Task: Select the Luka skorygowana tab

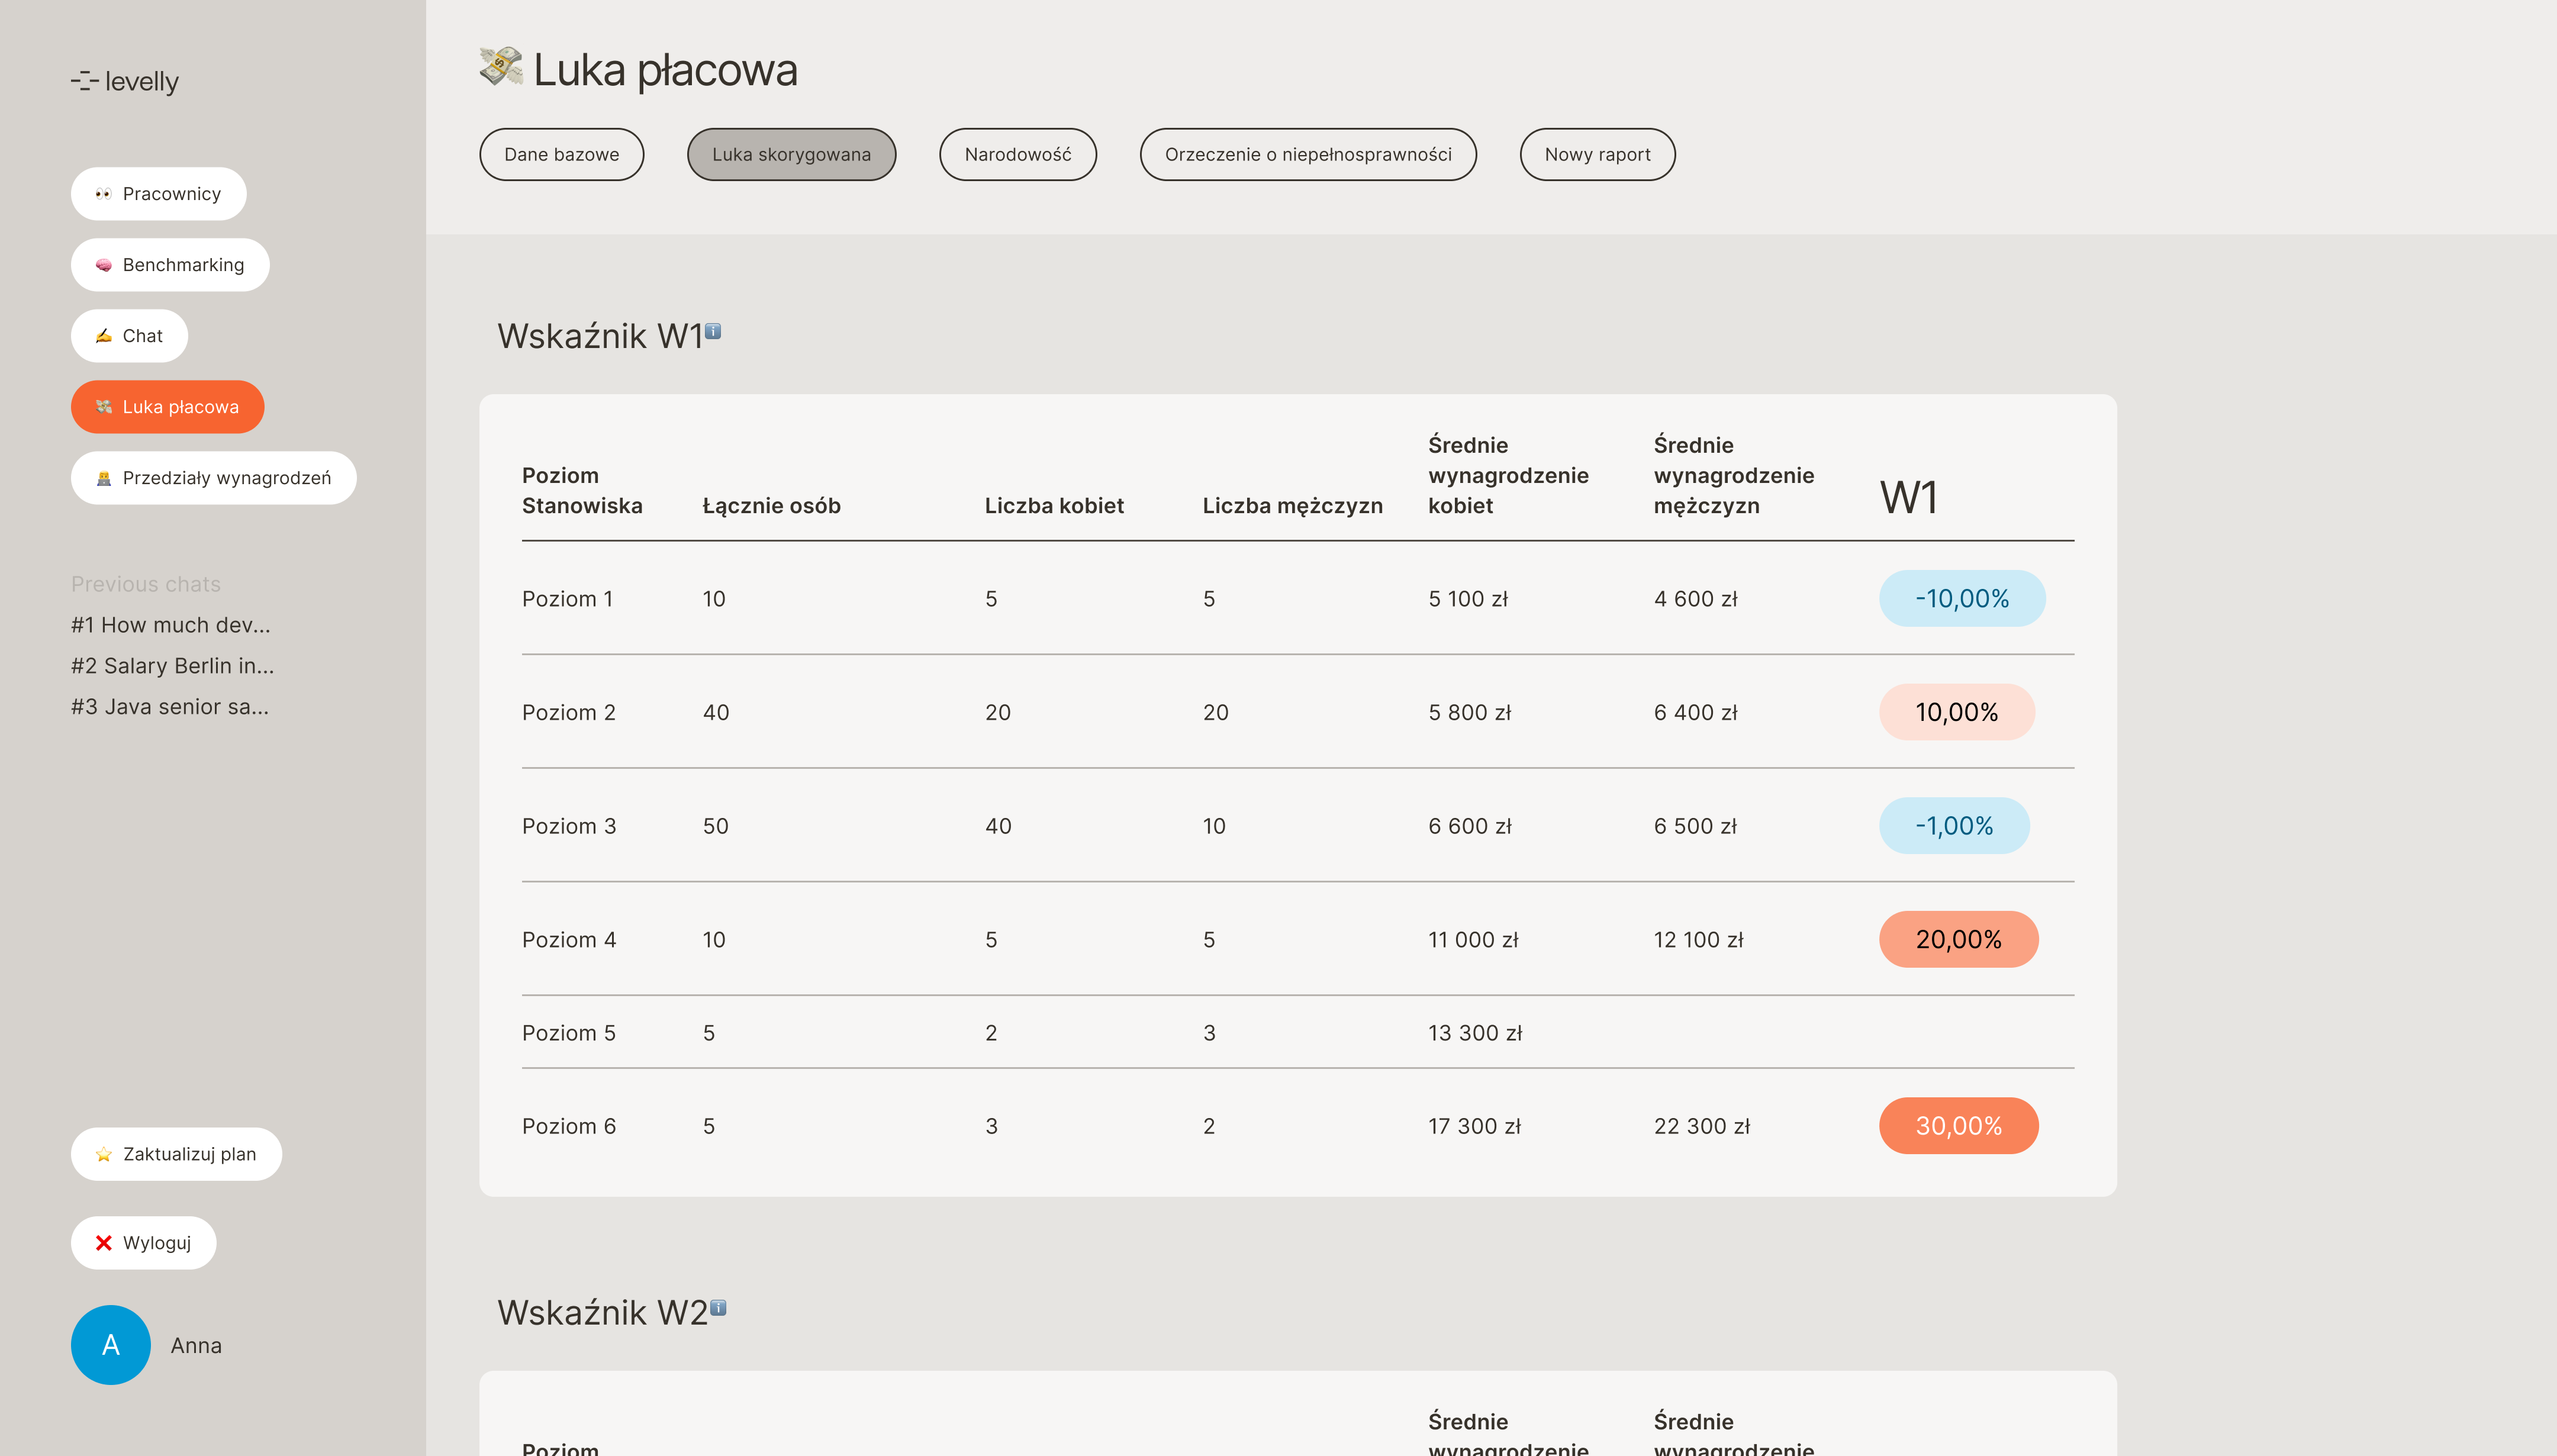Action: pyautogui.click(x=792, y=154)
